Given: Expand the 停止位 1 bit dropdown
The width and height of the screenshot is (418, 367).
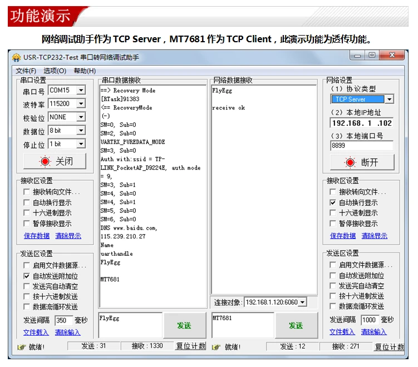Looking at the screenshot, I should [x=81, y=144].
